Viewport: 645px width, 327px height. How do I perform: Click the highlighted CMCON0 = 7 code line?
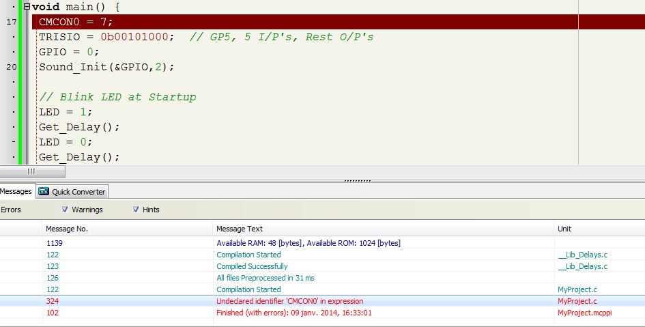tap(76, 22)
